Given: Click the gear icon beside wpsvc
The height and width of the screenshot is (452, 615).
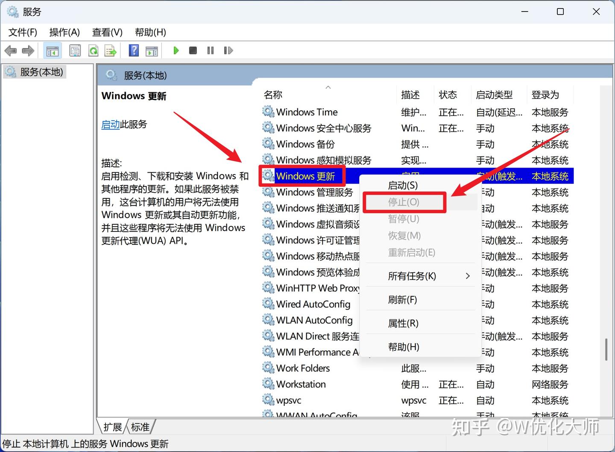Looking at the screenshot, I should click(x=268, y=400).
